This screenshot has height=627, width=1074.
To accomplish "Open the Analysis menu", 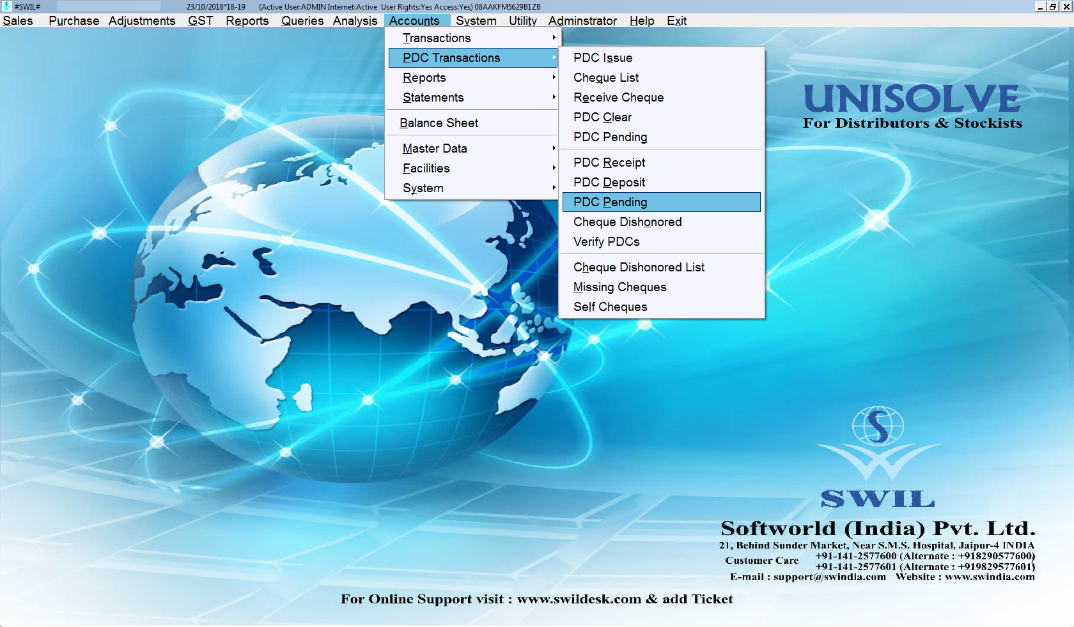I will click(355, 21).
